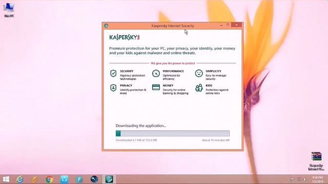
Task: Open the blue circular arrows taskbar app
Action: (x=65, y=179)
